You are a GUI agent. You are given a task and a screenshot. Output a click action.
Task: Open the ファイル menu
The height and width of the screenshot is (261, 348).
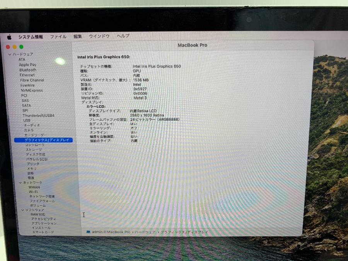pyautogui.click(x=58, y=37)
